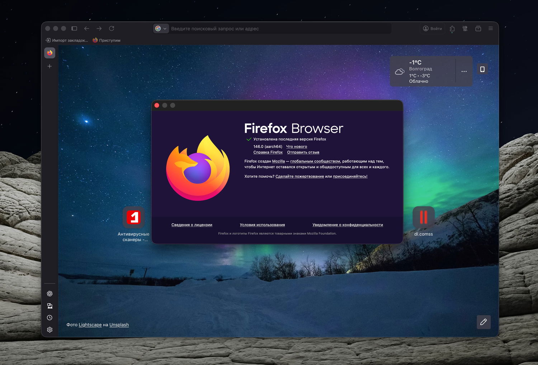
Task: Open the Антивирусные сканеры shortcut tile
Action: (133, 224)
